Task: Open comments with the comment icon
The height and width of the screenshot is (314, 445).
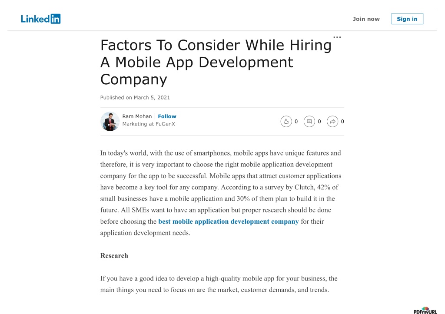Action: coord(309,122)
